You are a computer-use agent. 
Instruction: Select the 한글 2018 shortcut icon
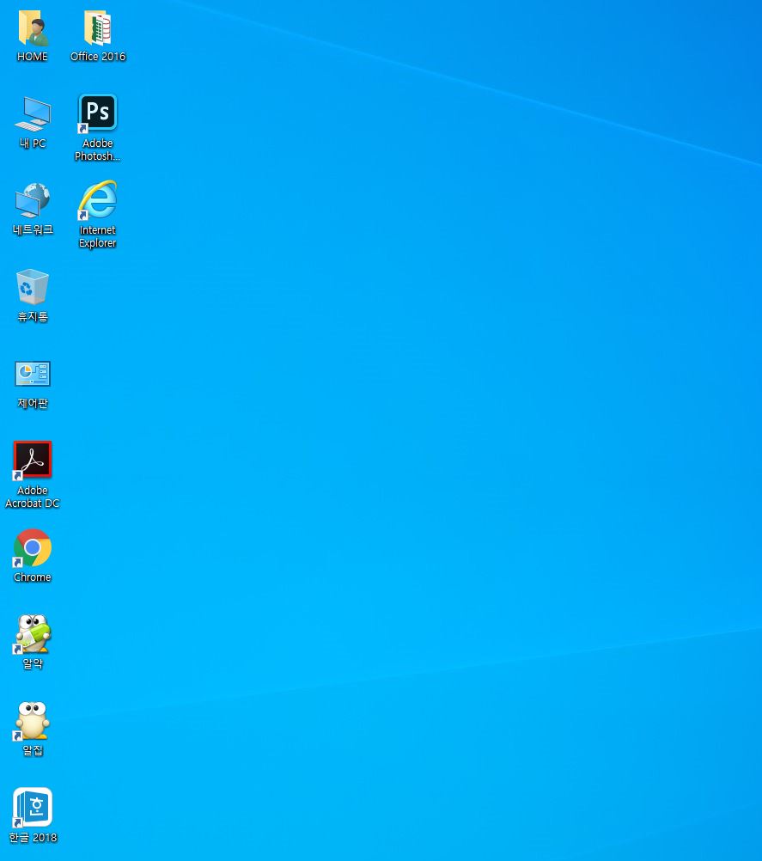point(33,807)
